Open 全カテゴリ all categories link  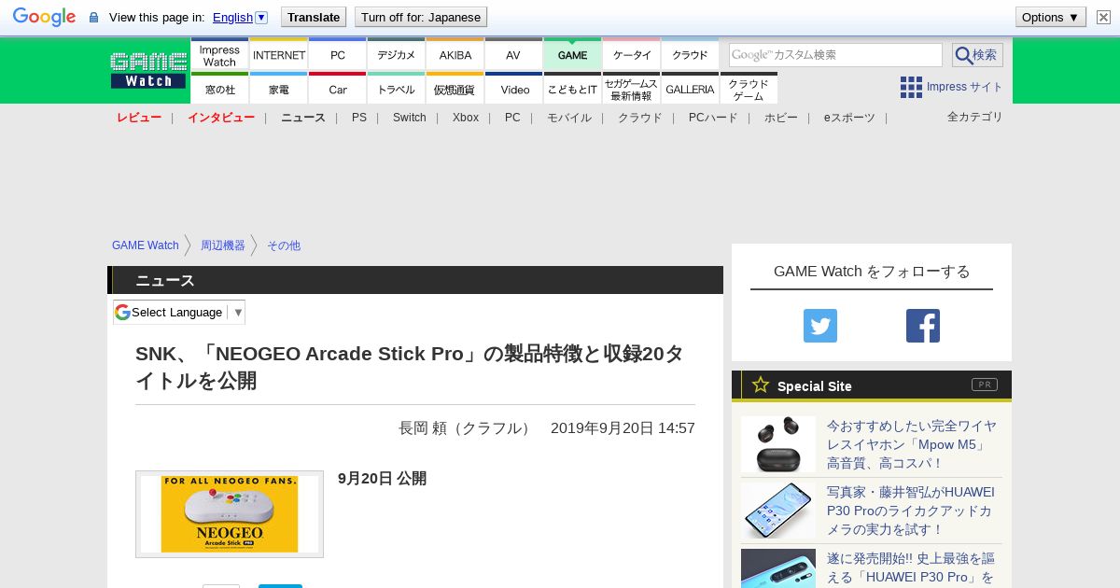(x=975, y=117)
